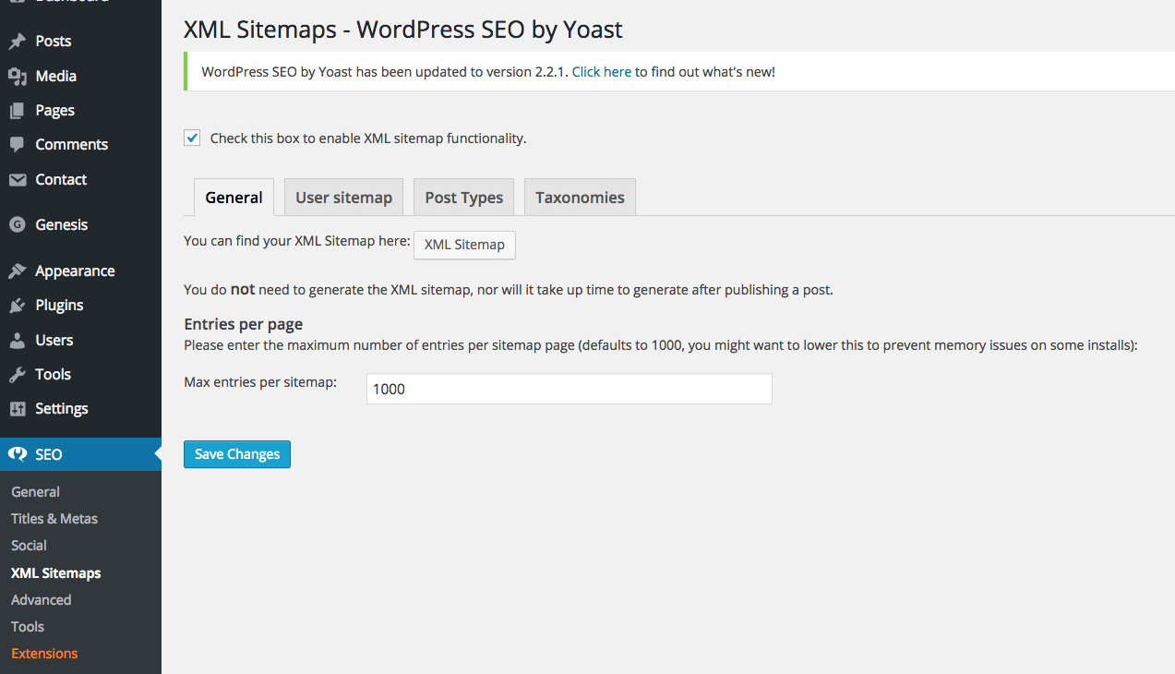1175x674 pixels.
Task: Click the page title 'XML Sitemaps - WordPress SEO by Yoast'
Action: (x=403, y=30)
